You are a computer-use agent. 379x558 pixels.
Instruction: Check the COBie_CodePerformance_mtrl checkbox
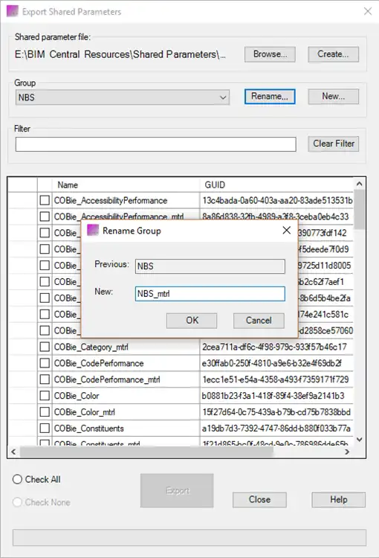[x=45, y=379]
